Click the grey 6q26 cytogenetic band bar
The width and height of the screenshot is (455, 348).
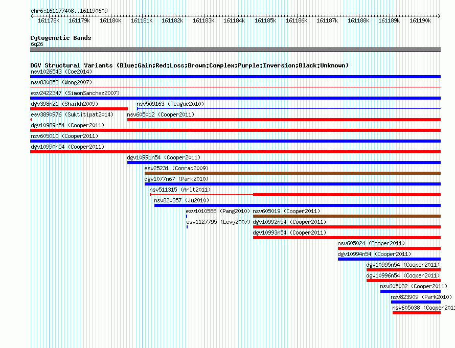click(235, 50)
